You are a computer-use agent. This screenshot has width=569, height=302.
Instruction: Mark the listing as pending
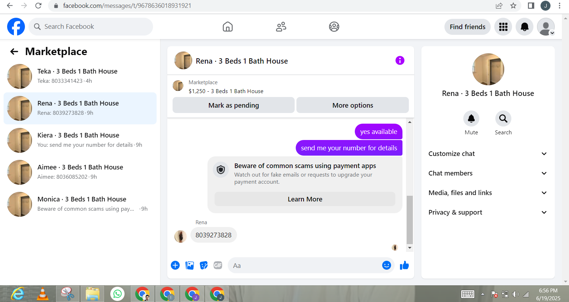[x=233, y=105]
